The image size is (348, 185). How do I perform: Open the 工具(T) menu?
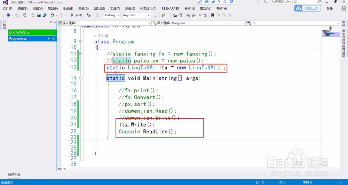point(115,9)
